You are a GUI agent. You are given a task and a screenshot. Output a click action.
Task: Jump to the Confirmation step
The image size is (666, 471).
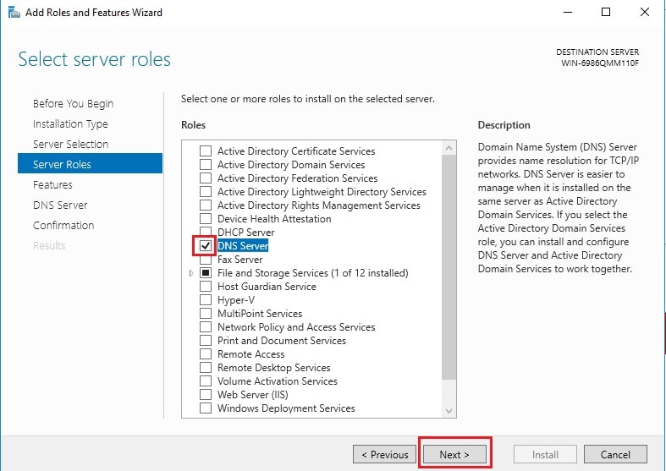click(x=63, y=225)
